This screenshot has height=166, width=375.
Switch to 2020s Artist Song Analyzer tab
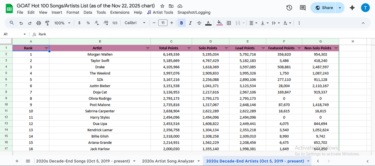168,161
